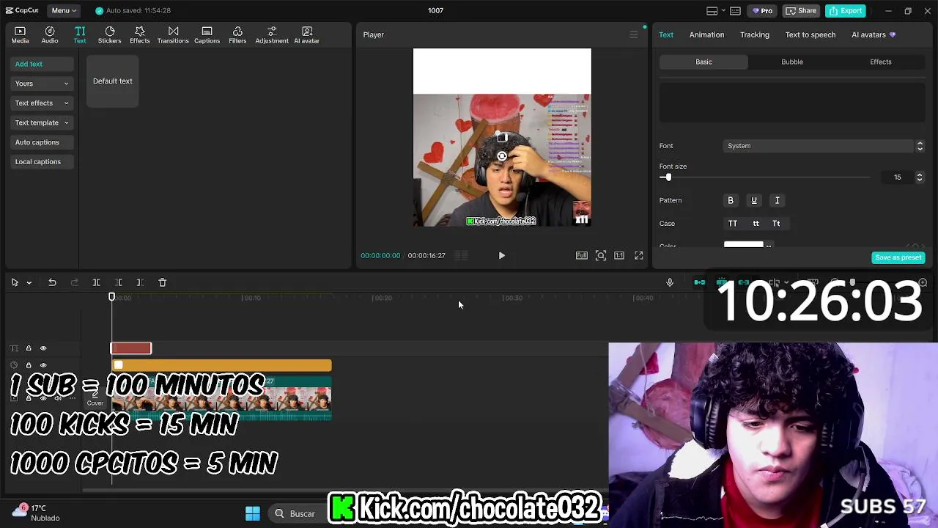This screenshot has height=528, width=938.
Task: Click the Font size slider handle
Action: pos(668,177)
